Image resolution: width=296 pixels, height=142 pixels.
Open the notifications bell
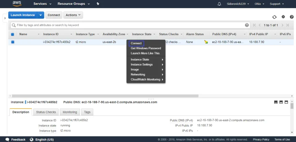point(219,4)
